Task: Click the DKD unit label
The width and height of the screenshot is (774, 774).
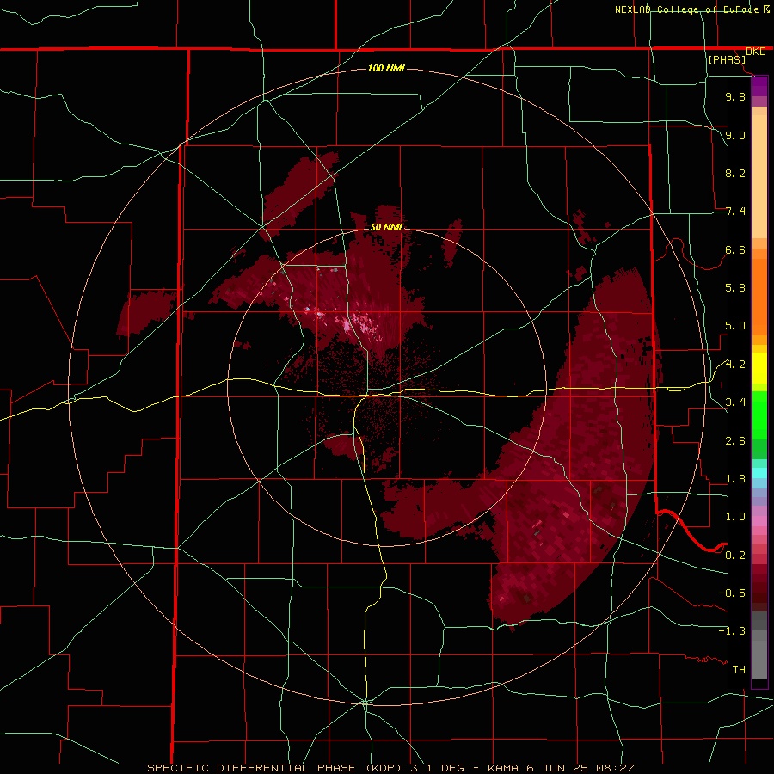Action: click(x=756, y=52)
